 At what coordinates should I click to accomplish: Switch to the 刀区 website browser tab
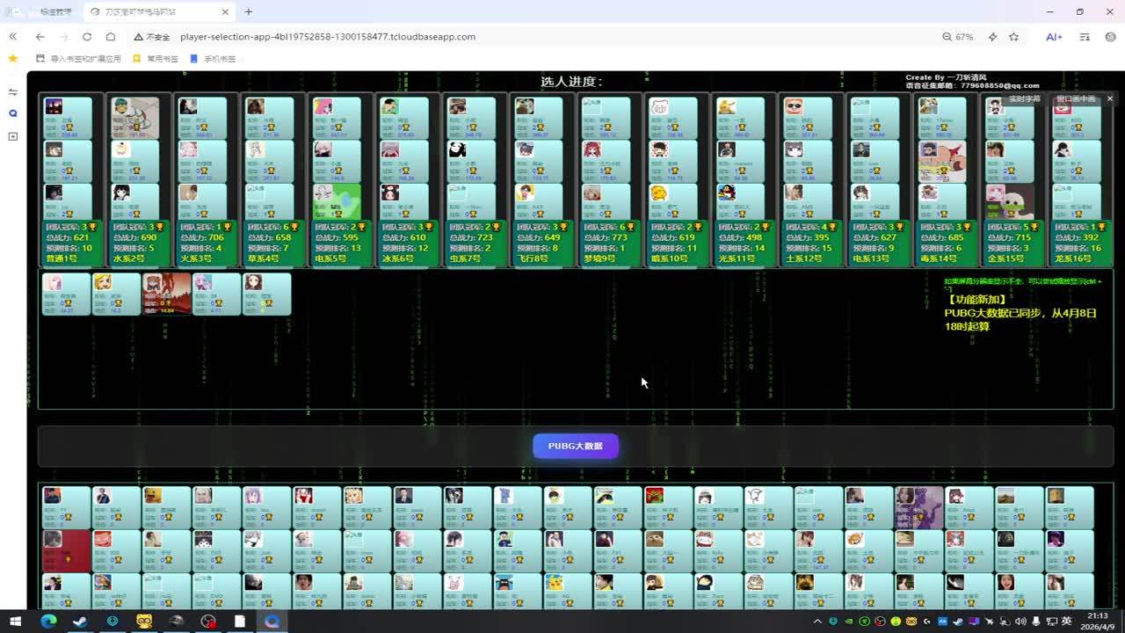point(158,12)
